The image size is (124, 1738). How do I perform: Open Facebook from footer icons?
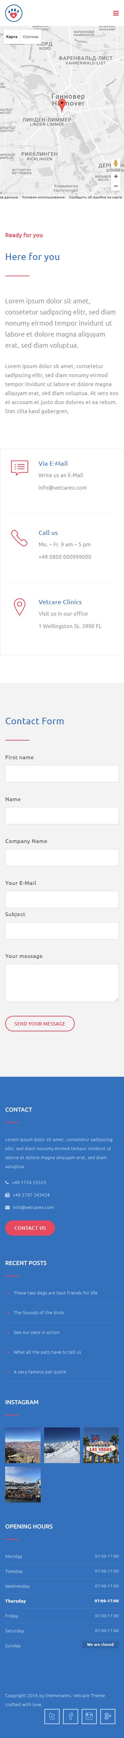point(70,1716)
